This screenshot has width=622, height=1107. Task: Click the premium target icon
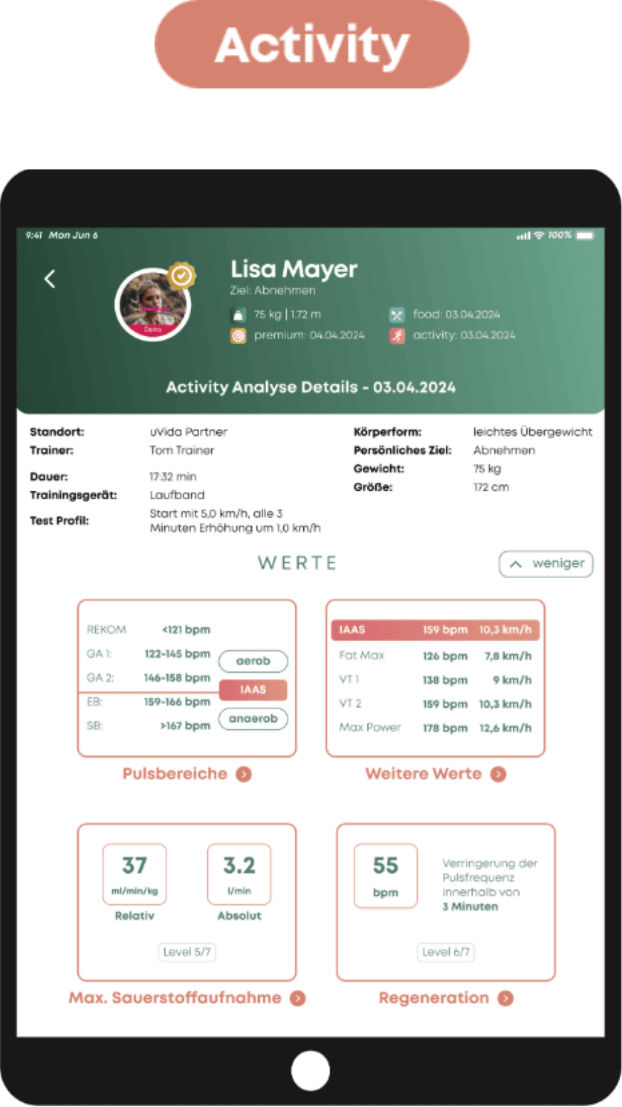pyautogui.click(x=238, y=336)
